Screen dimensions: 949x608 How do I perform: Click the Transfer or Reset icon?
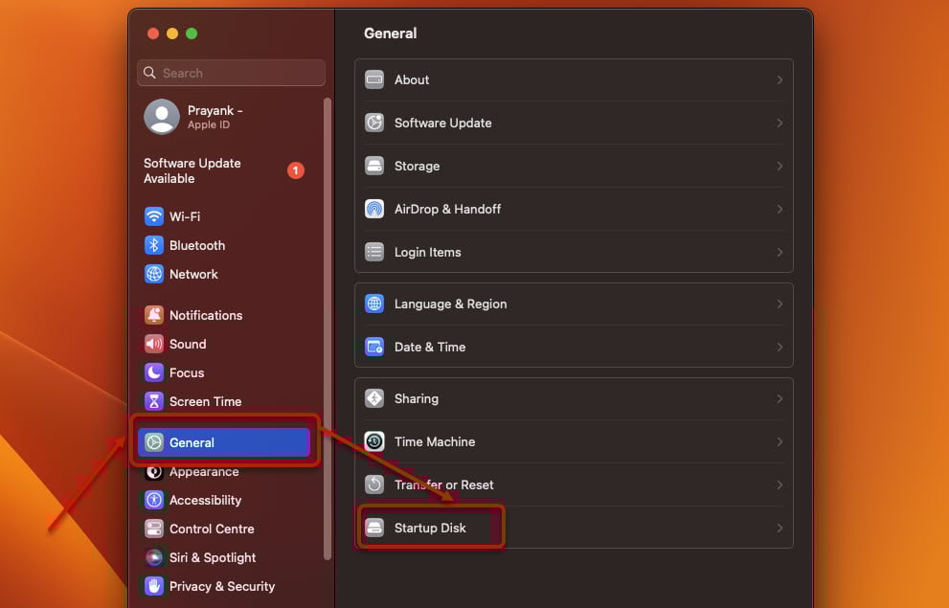[x=374, y=484]
